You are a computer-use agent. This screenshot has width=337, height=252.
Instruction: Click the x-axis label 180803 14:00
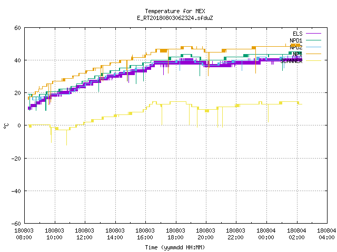tap(115, 234)
